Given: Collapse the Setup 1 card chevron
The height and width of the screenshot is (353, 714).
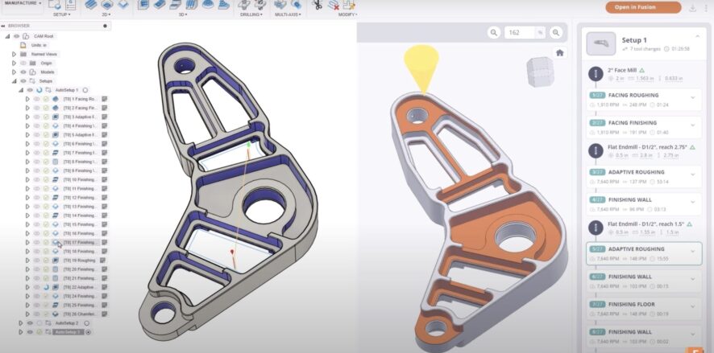Looking at the screenshot, I should [x=697, y=37].
